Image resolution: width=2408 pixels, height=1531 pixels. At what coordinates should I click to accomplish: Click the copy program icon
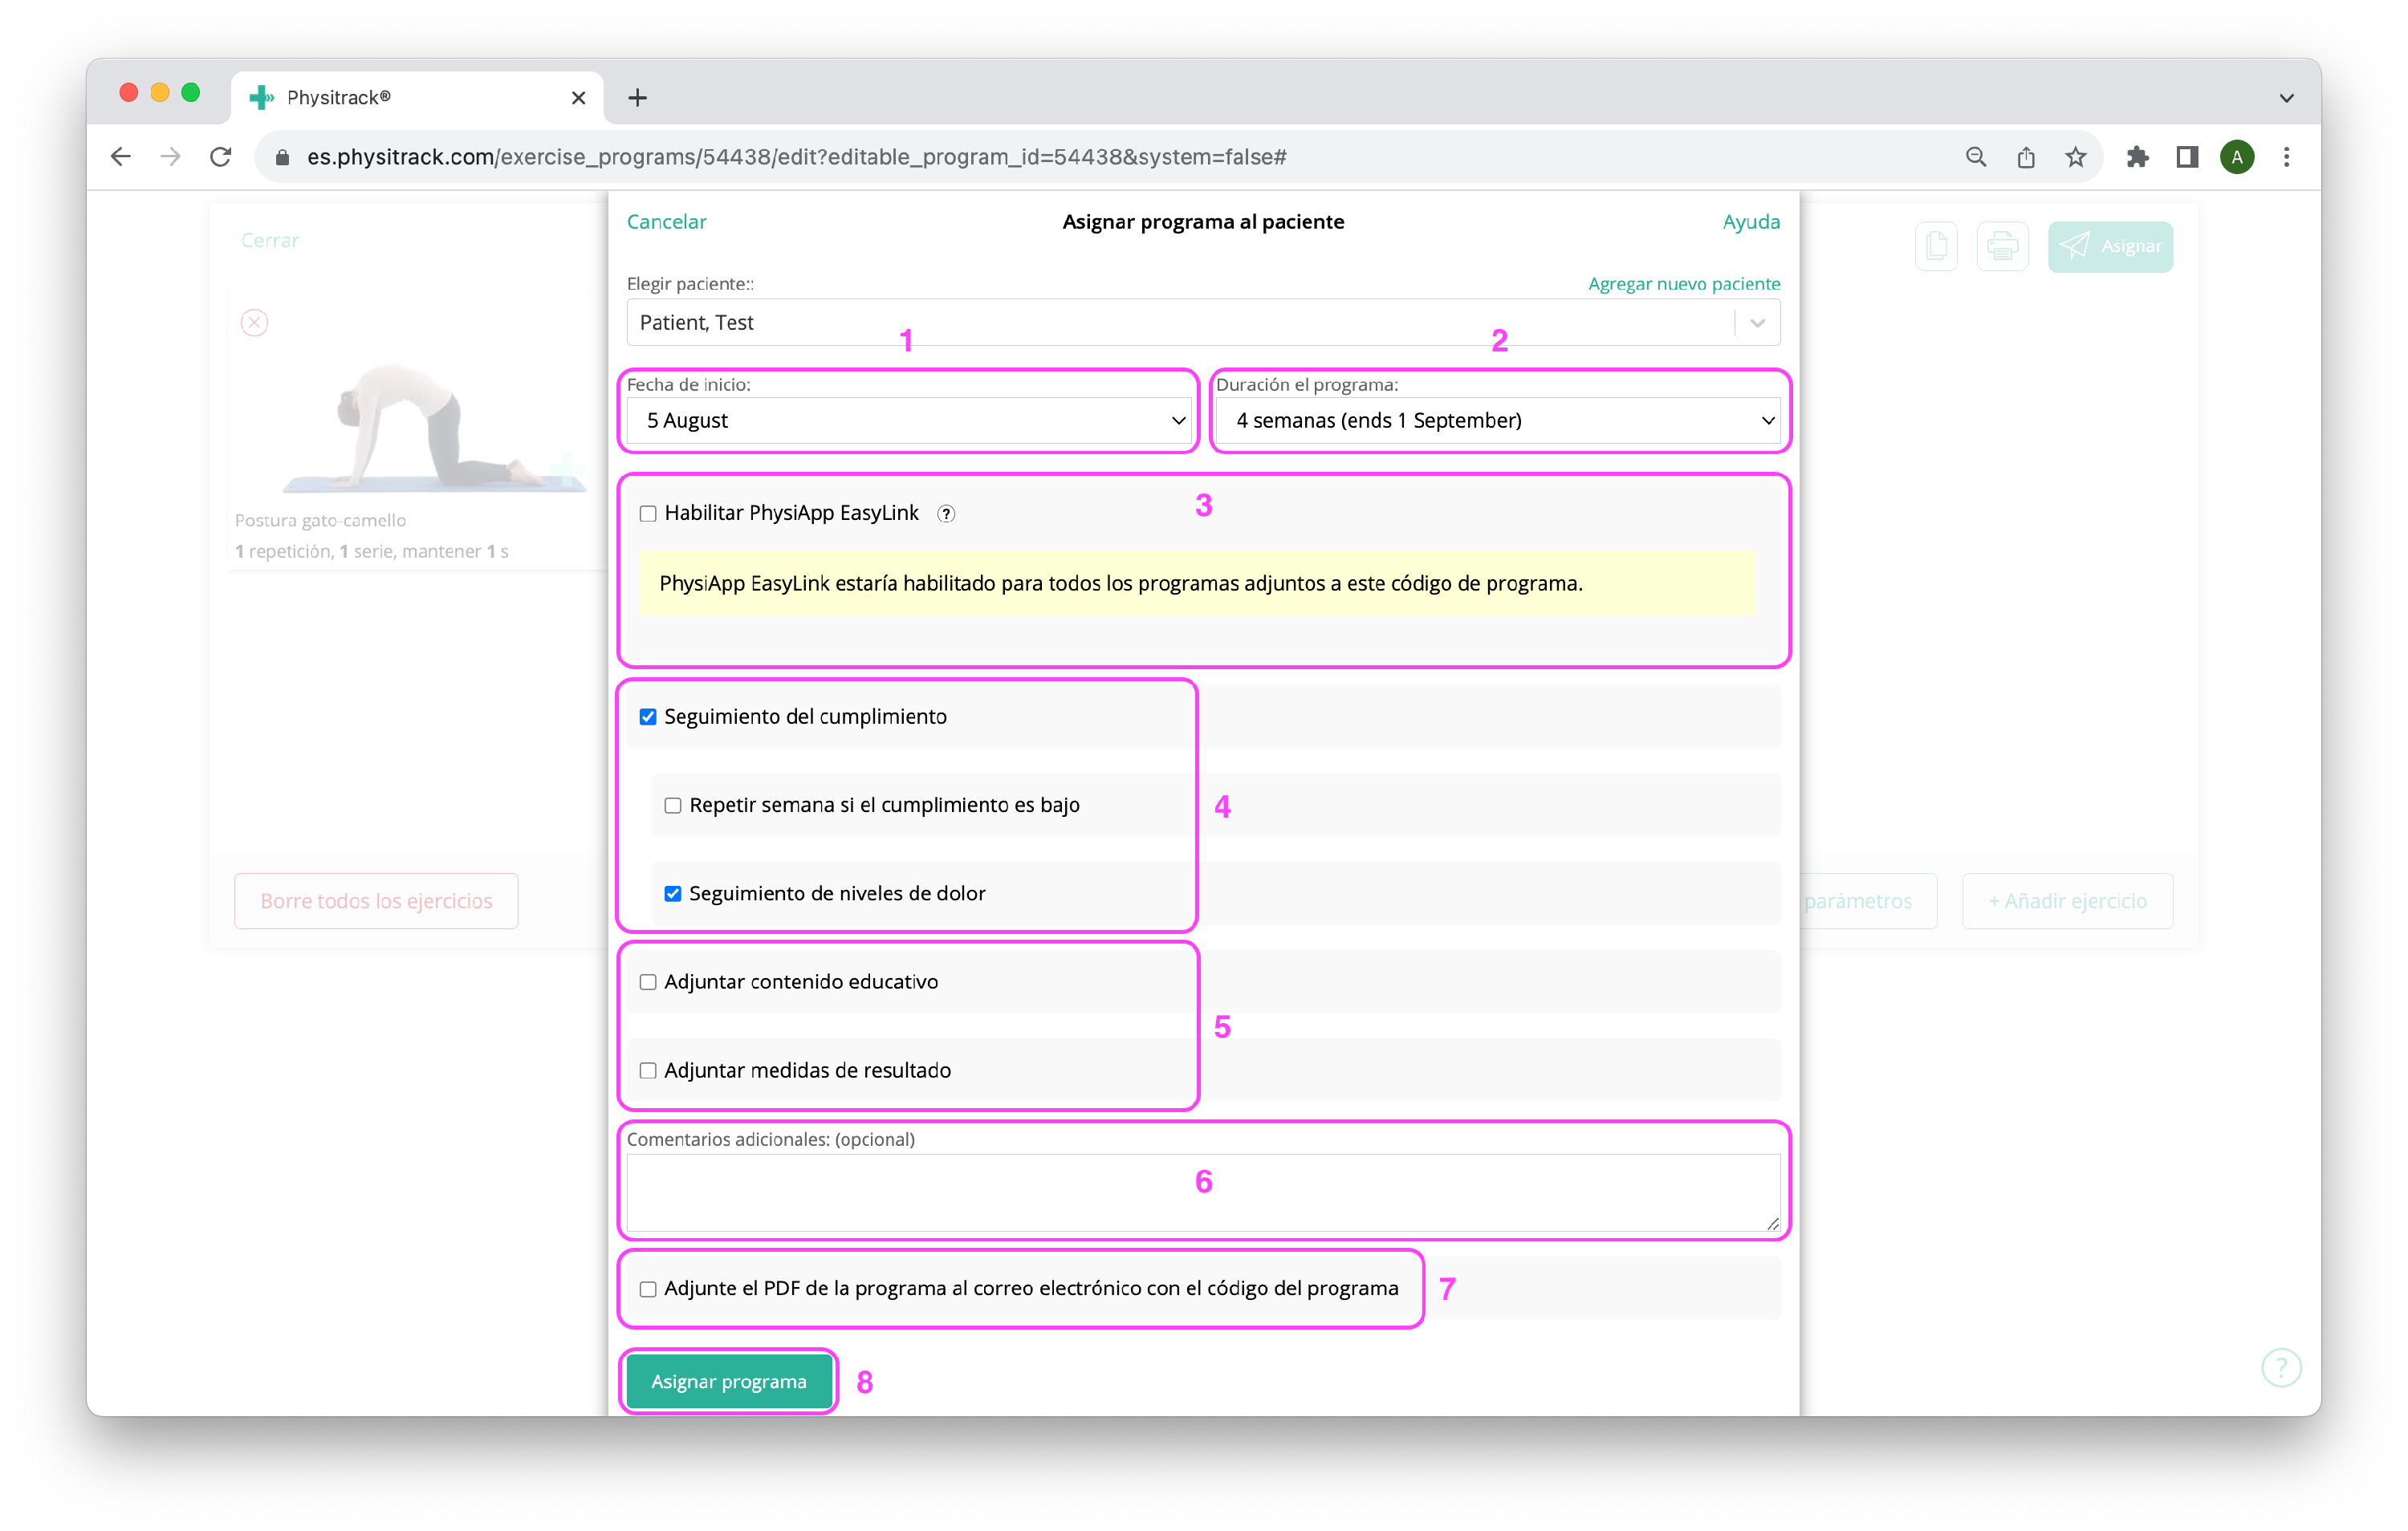(x=1936, y=246)
